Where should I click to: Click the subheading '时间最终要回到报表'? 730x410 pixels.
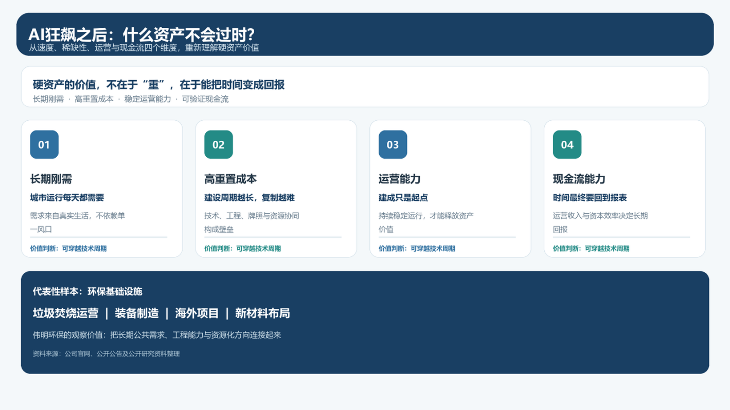pyautogui.click(x=590, y=198)
